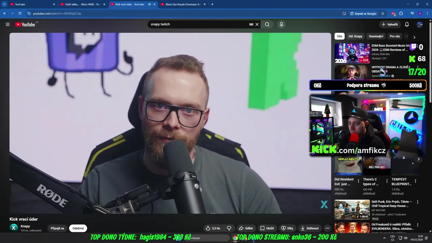432x243 pixels.
Task: Click the Zeptat se Googlu lens button
Action: coord(363,13)
